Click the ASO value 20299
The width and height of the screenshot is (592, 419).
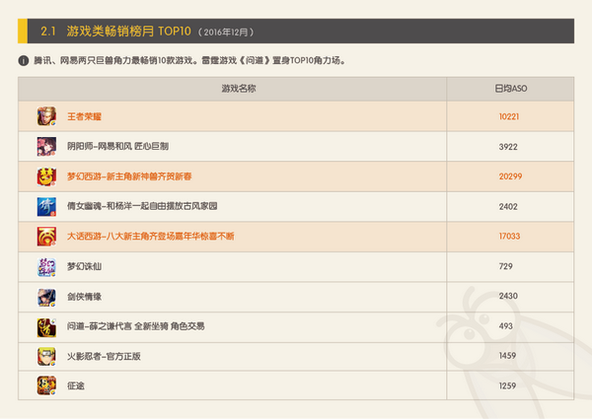coord(510,176)
